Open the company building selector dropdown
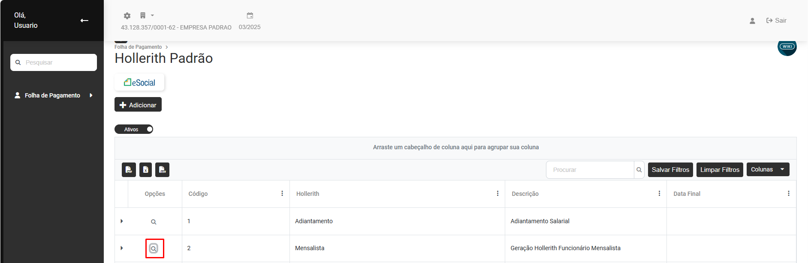808x263 pixels. 146,16
